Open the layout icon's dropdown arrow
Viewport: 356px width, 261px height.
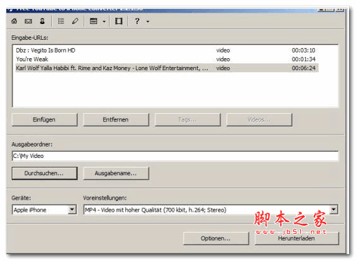click(104, 21)
